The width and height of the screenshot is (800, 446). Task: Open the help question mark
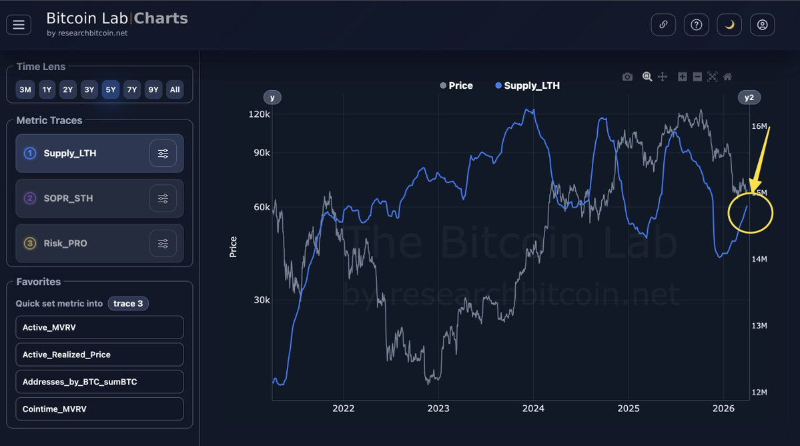tap(697, 25)
